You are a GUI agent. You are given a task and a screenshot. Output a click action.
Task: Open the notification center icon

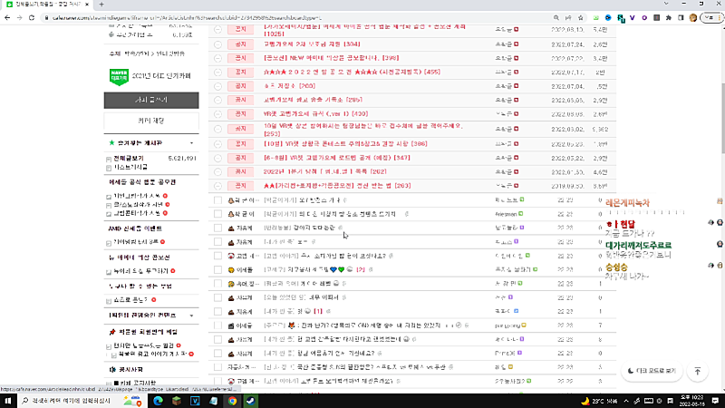pos(715,401)
